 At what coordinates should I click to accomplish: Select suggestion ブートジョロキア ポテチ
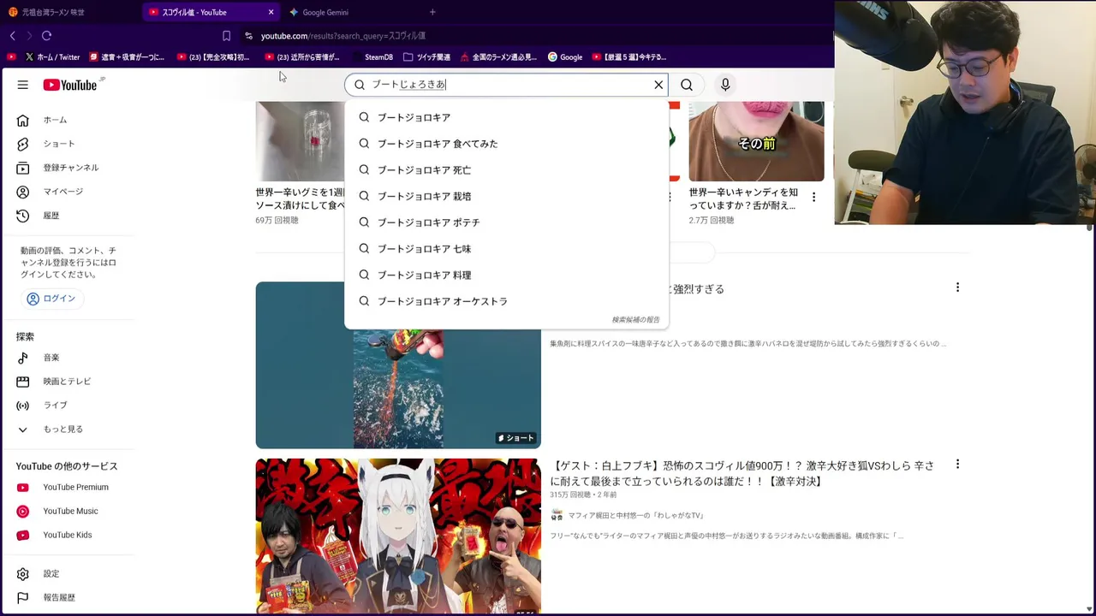506,222
